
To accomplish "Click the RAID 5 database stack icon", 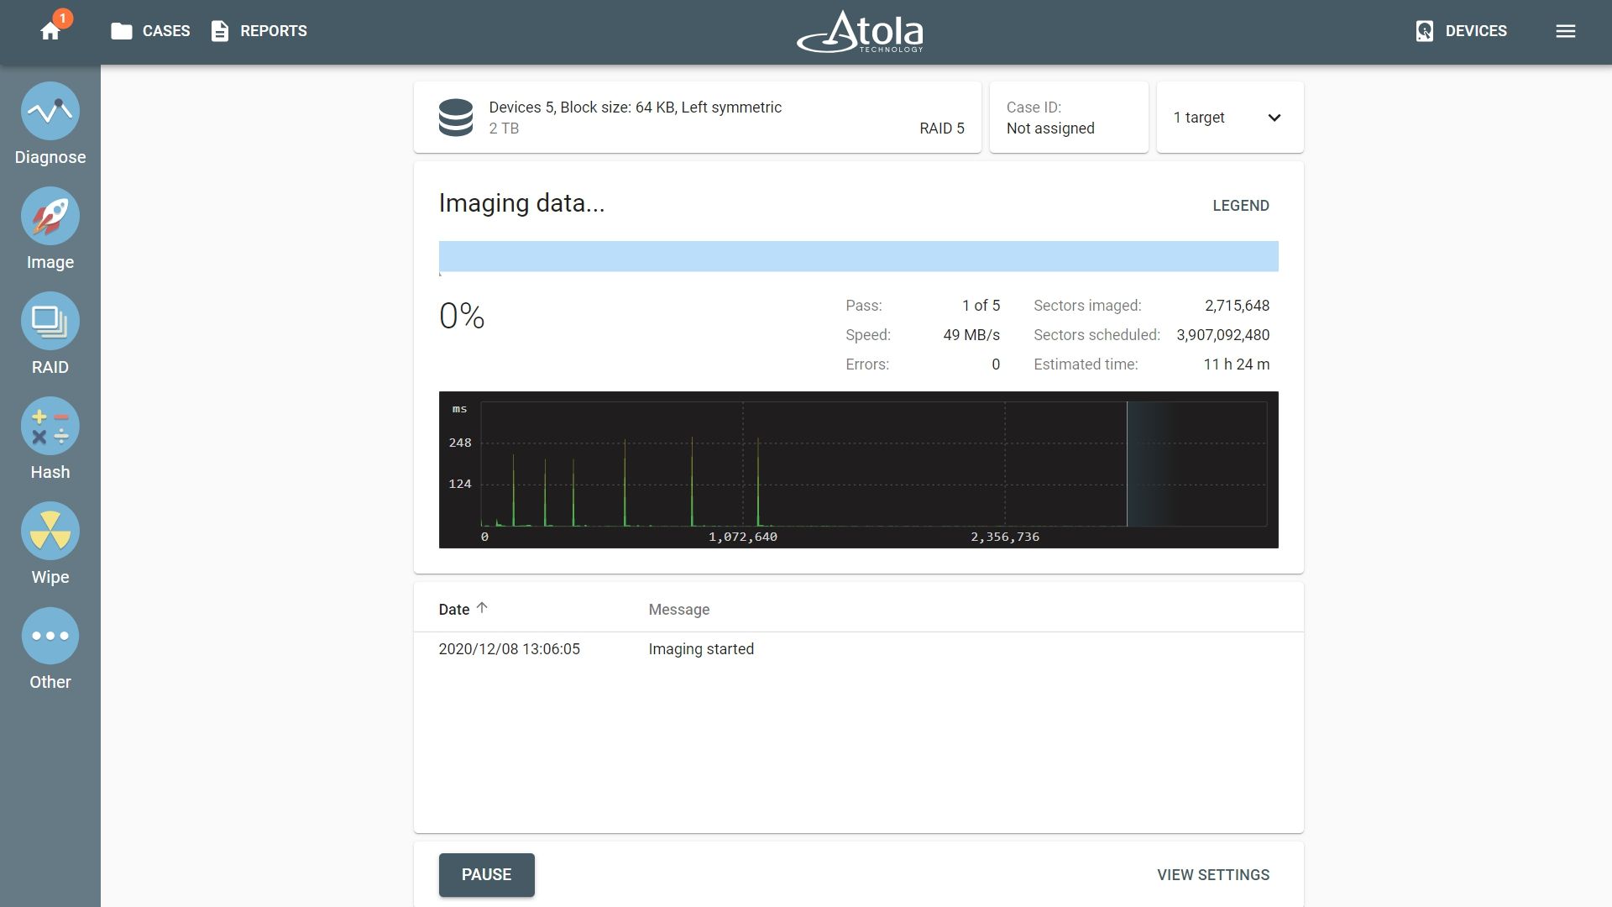I will [x=456, y=118].
